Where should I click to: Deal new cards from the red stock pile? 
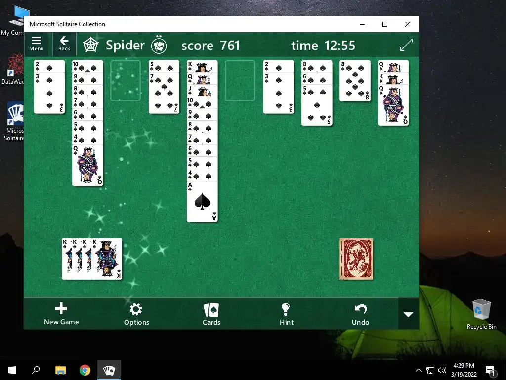[x=356, y=259]
